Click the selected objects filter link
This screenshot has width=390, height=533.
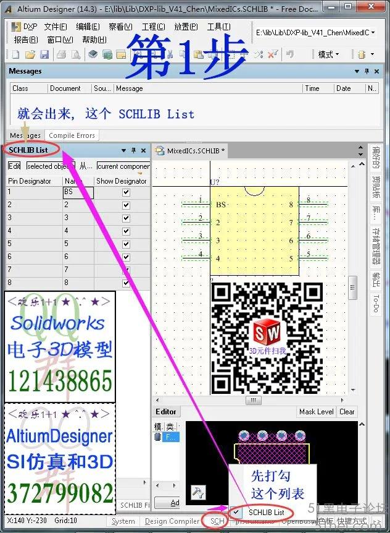point(51,166)
